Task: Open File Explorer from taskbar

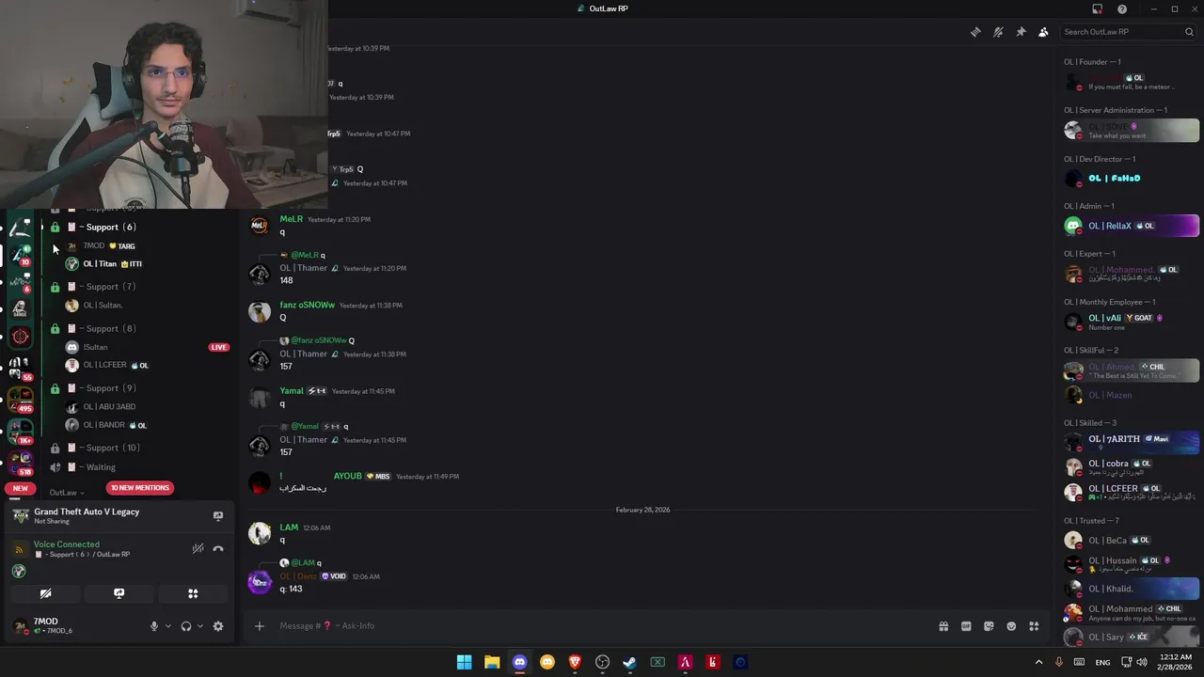Action: click(492, 662)
